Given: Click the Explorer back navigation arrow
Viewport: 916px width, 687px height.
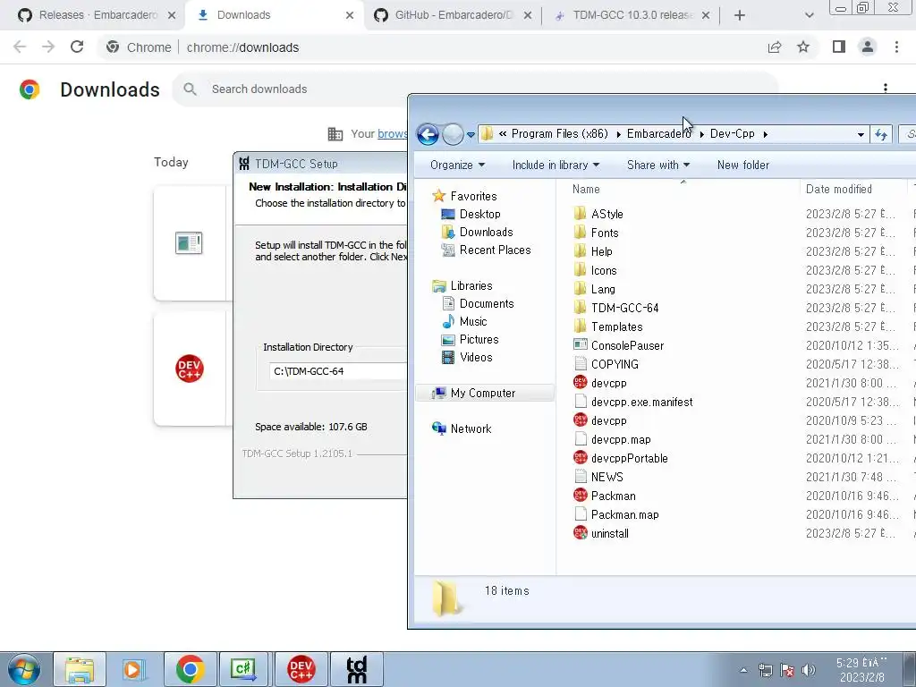Looking at the screenshot, I should point(428,134).
